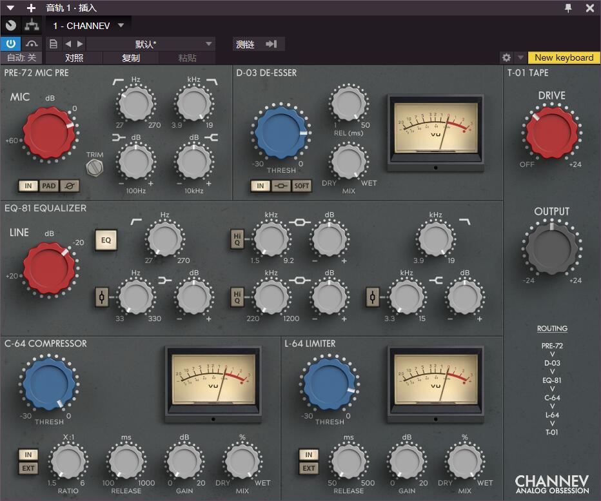Image resolution: width=601 pixels, height=501 pixels.
Task: Go to previous preset arrow
Action: pos(68,44)
